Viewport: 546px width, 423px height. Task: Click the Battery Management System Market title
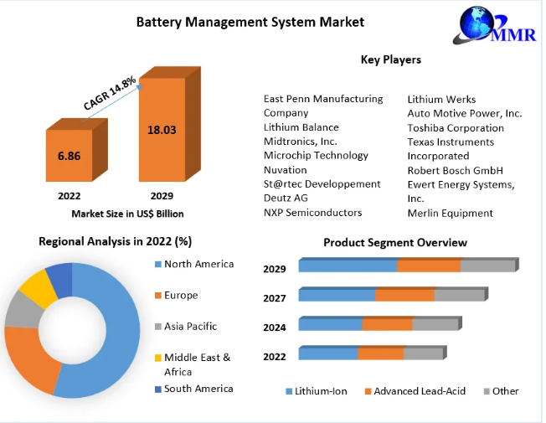(x=250, y=22)
